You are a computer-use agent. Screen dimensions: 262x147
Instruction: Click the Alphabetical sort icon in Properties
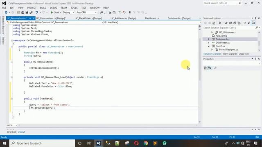point(210,68)
